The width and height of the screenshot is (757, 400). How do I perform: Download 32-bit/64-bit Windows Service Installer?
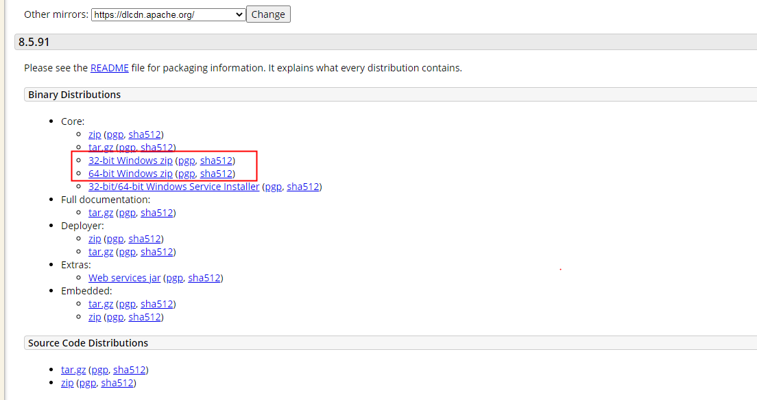[x=173, y=187]
